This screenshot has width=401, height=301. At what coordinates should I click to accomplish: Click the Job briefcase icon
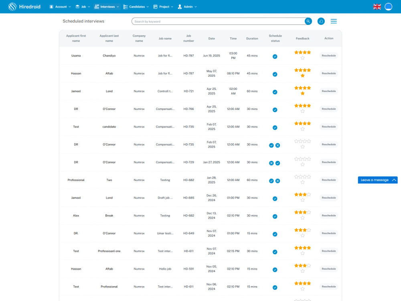pos(77,7)
